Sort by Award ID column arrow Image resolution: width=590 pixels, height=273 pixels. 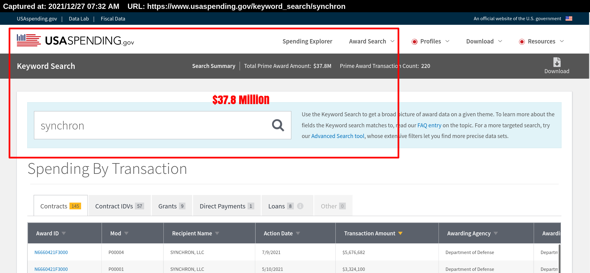[64, 233]
